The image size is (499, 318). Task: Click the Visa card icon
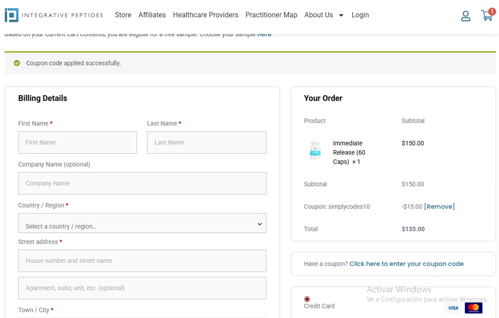(453, 308)
